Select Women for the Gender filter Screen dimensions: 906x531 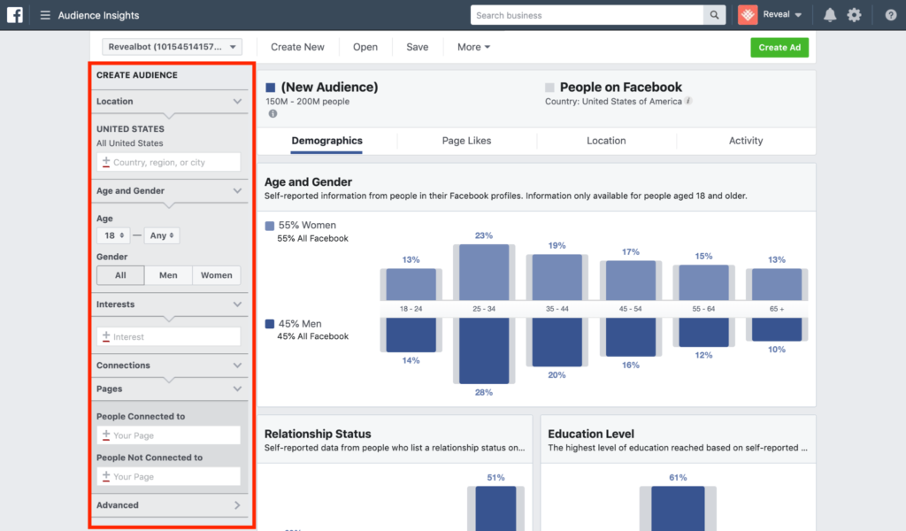pos(217,275)
